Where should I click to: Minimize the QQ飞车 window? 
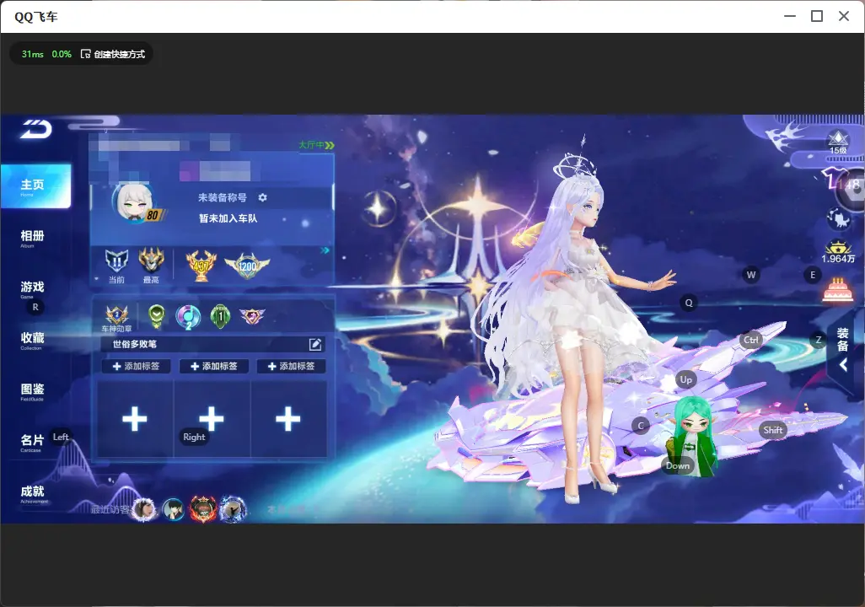tap(790, 17)
